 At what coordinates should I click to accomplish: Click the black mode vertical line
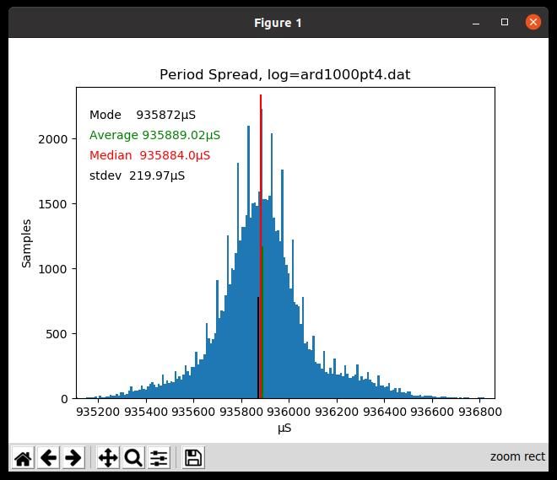(x=258, y=348)
